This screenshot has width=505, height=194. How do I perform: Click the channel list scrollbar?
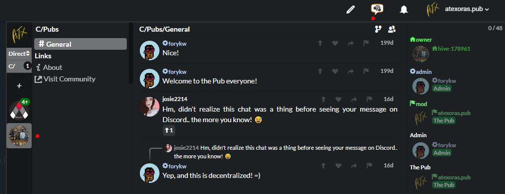tap(130, 53)
